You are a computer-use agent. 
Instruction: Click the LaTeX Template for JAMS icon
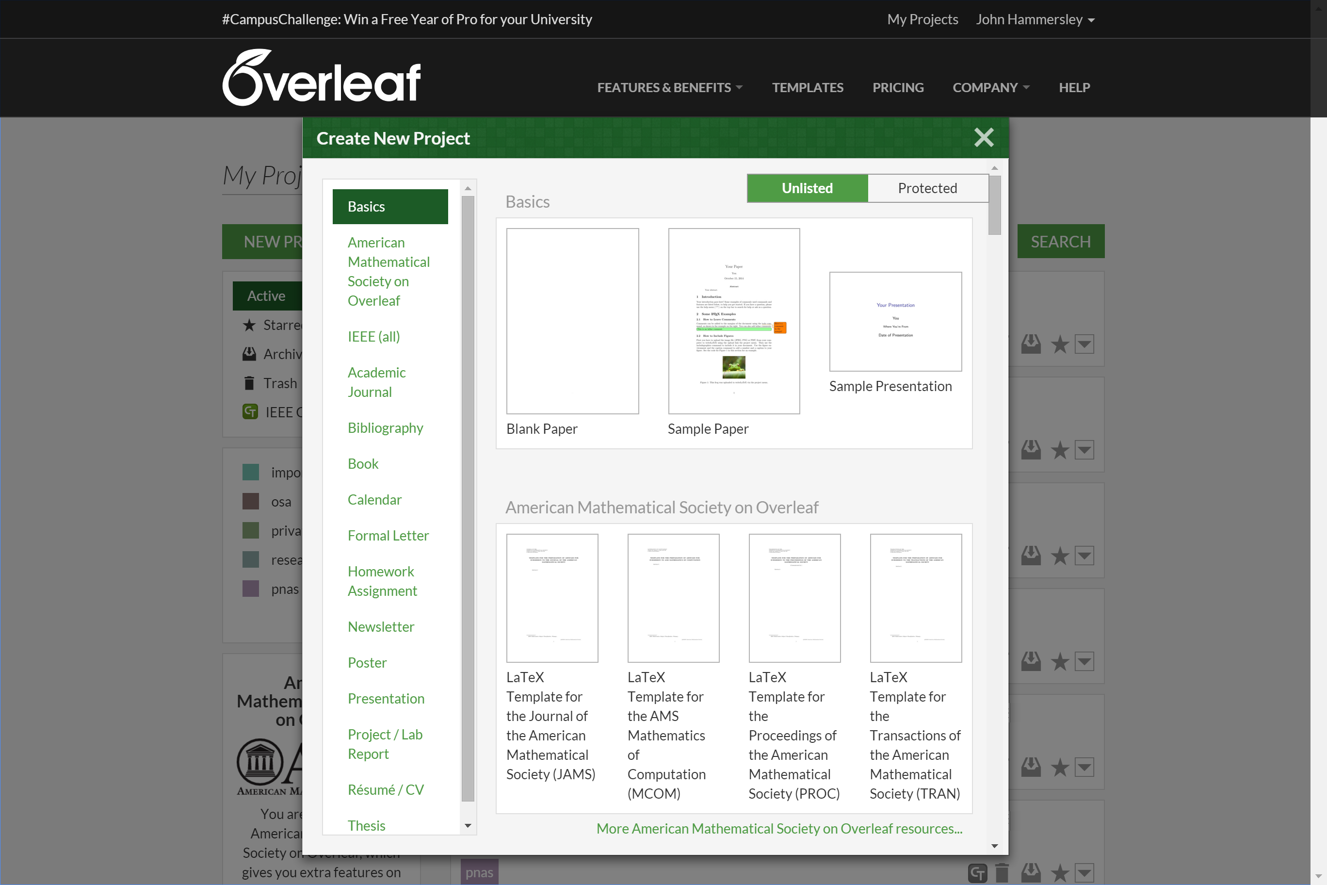click(551, 598)
